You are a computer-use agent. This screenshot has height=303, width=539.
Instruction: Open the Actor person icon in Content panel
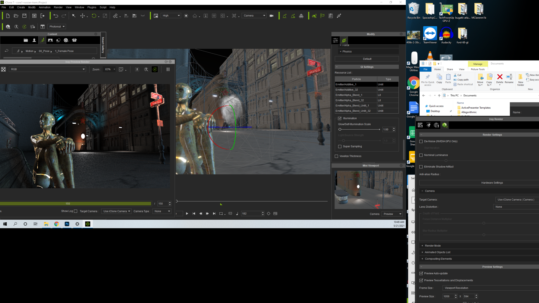click(34, 40)
